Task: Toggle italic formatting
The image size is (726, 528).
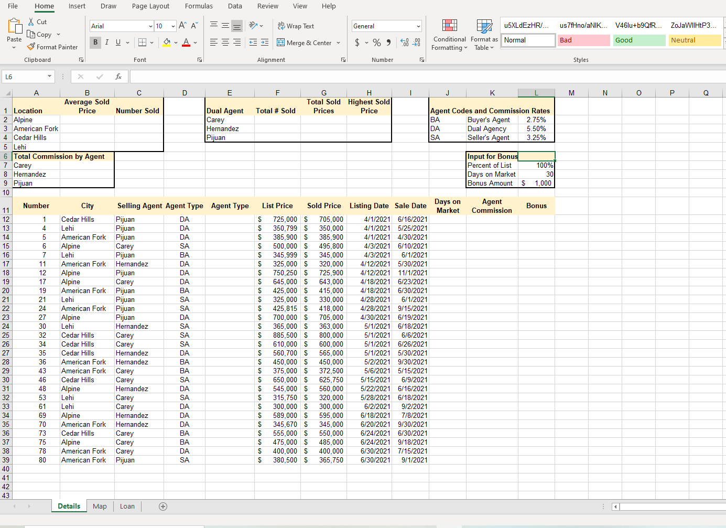Action: pyautogui.click(x=106, y=42)
